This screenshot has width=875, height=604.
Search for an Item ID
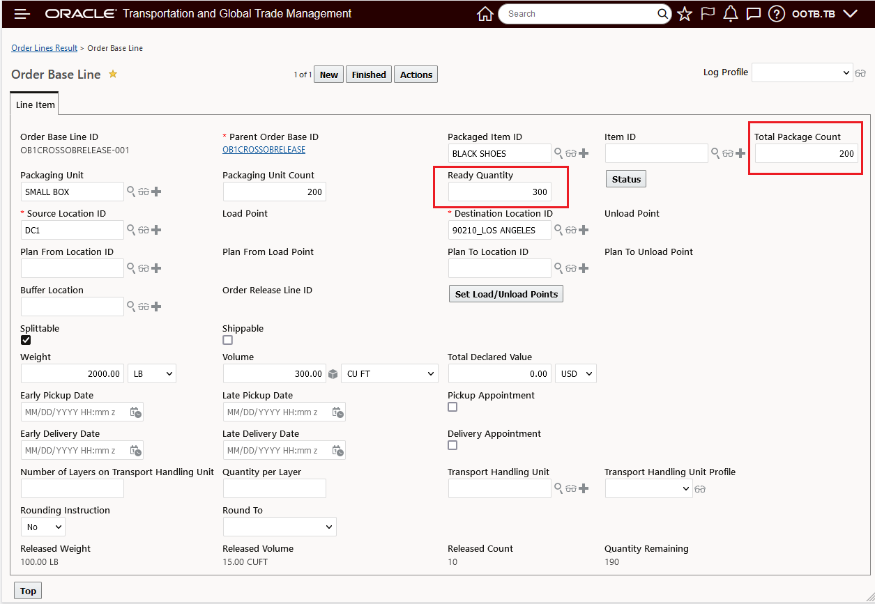coord(715,153)
